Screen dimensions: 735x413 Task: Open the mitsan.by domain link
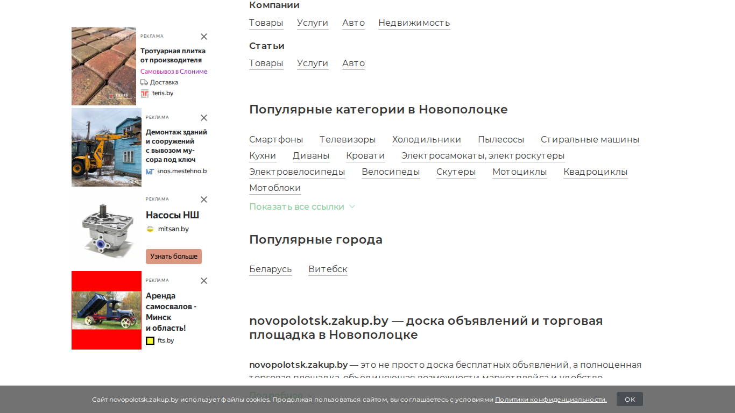(x=173, y=229)
